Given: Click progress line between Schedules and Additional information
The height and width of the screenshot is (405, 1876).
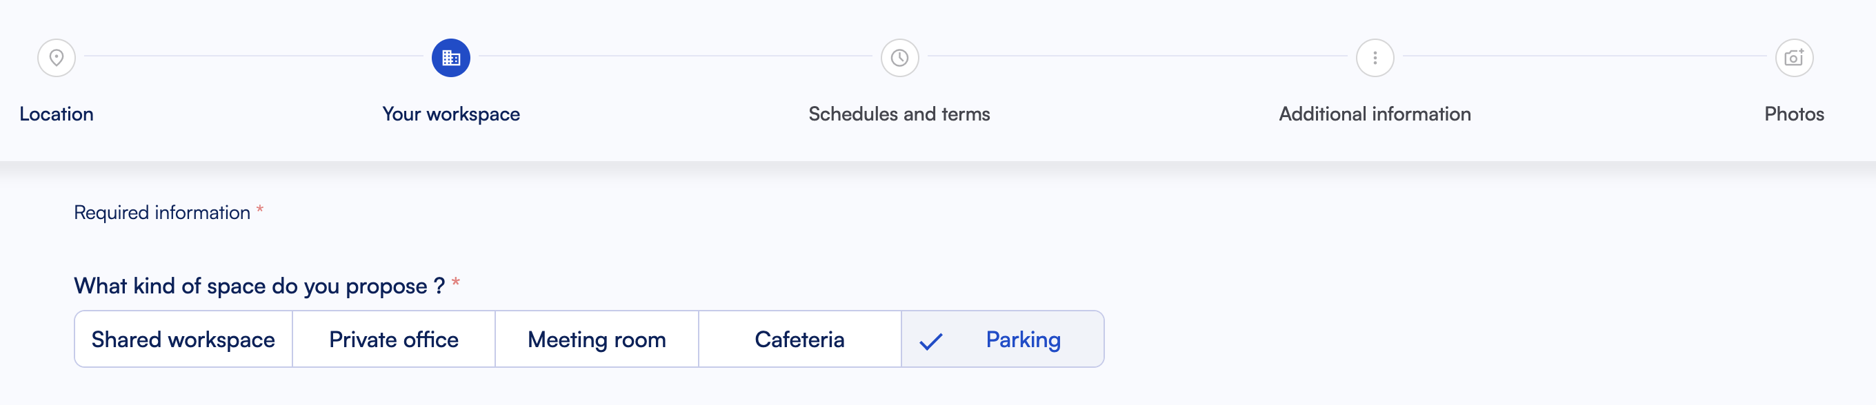Looking at the screenshot, I should pyautogui.click(x=1137, y=56).
